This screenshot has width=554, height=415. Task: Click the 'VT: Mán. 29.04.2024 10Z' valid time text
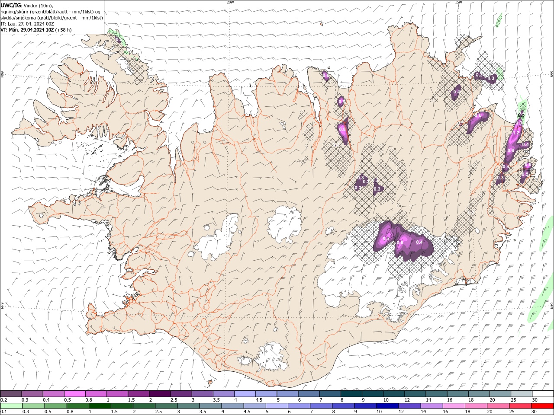click(x=27, y=30)
